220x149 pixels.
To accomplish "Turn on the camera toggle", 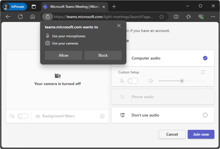I will [x=23, y=116].
